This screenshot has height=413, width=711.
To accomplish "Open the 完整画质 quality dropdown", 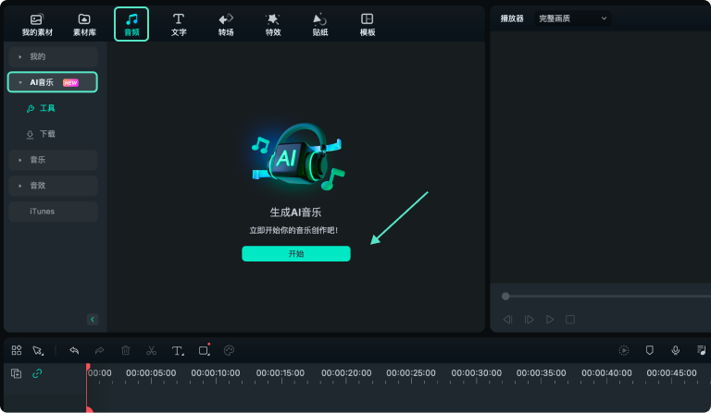I will (572, 18).
